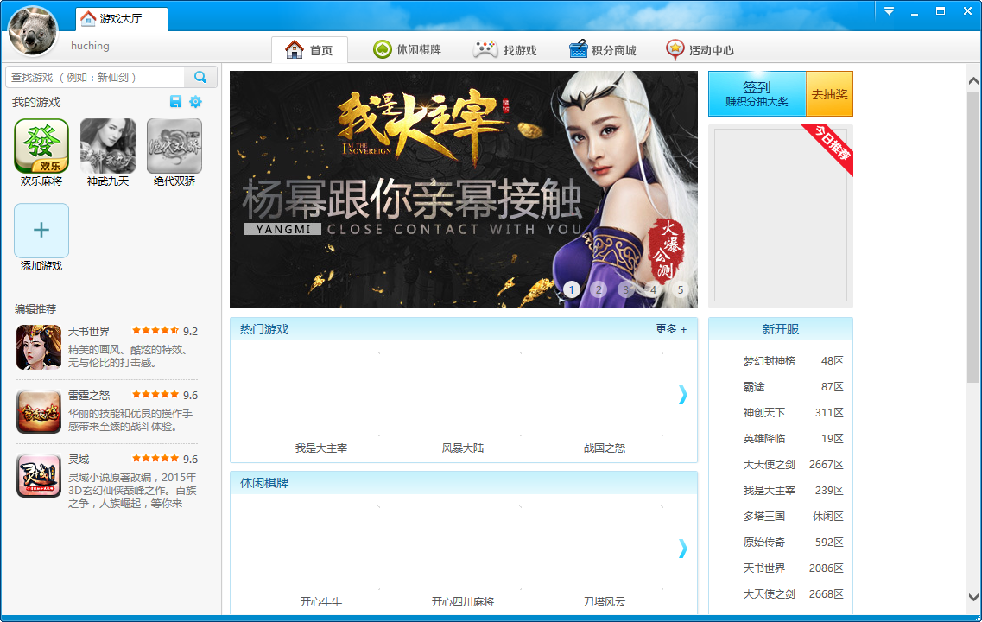Switch to the 首页 tab

click(x=309, y=49)
